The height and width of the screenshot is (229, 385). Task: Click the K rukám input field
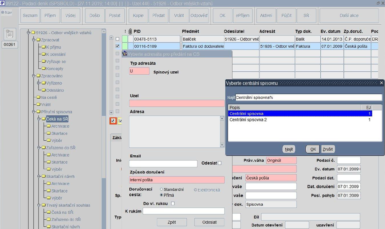pyautogui.click(x=184, y=211)
